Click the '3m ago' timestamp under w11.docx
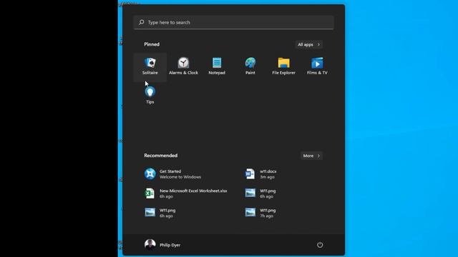 pos(267,177)
